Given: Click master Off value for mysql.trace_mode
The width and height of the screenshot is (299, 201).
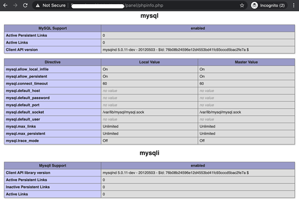Looking at the screenshot, I should [x=202, y=141].
